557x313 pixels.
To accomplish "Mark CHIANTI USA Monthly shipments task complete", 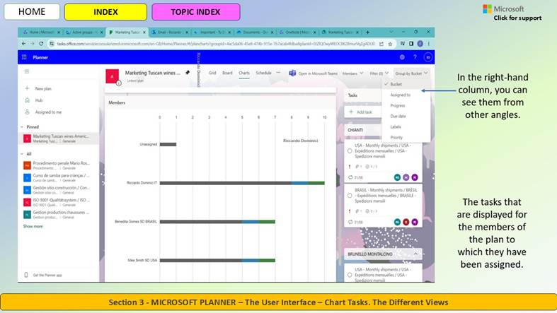I will point(350,151).
